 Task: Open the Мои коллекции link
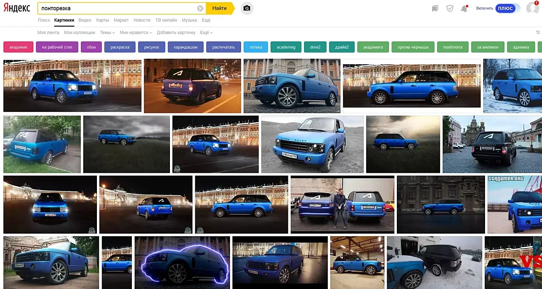point(79,33)
